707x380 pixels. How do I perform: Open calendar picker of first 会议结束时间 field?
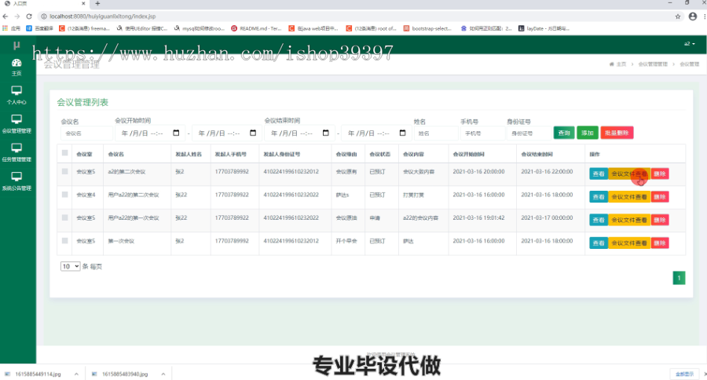pos(326,133)
